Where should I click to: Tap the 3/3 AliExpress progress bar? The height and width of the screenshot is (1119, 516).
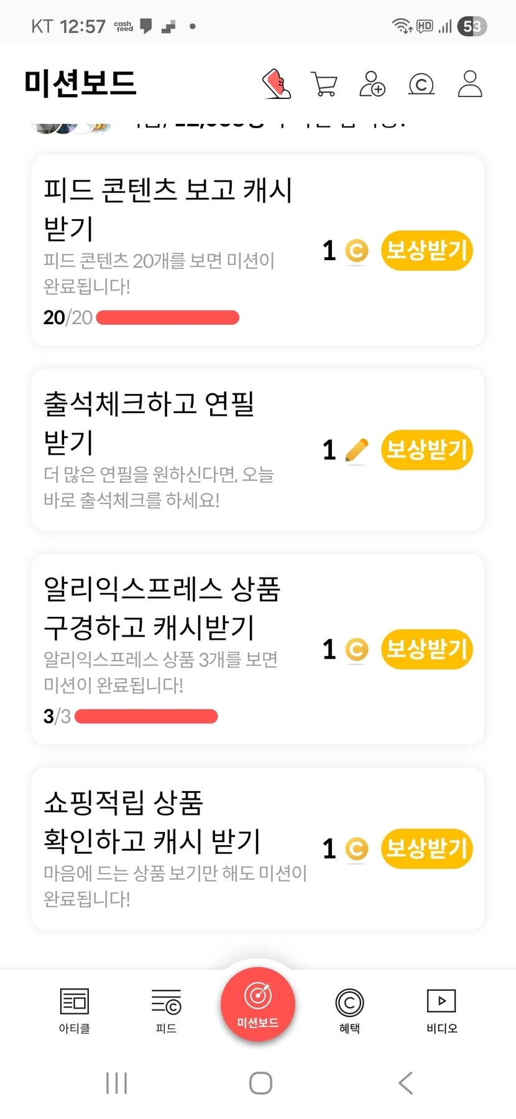point(146,716)
